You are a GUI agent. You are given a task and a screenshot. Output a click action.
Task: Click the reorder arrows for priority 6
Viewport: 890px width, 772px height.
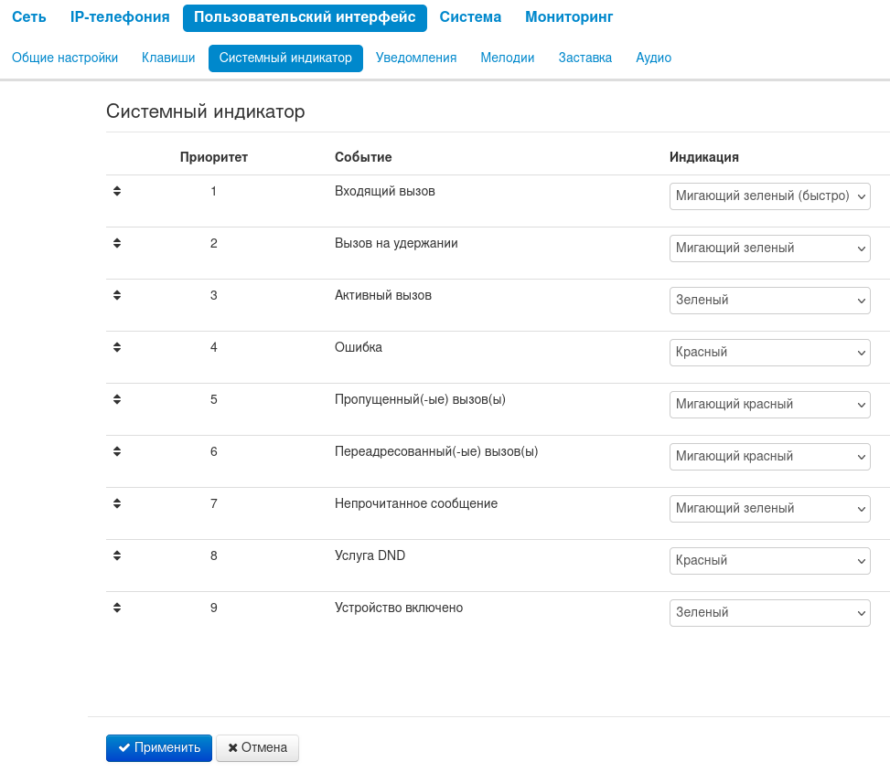tap(117, 452)
